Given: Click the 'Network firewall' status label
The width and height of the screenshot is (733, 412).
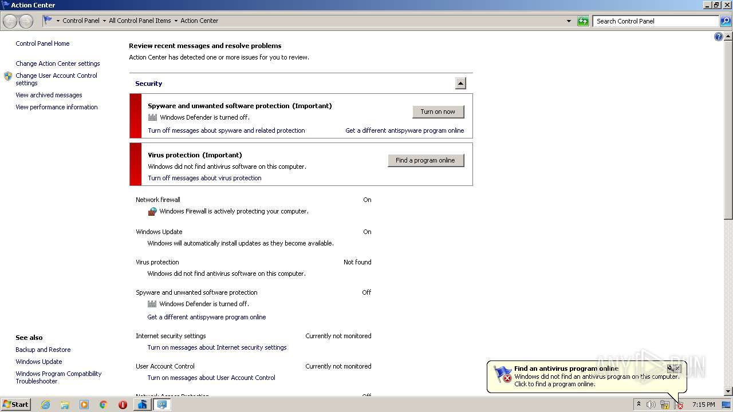Looking at the screenshot, I should (x=158, y=200).
